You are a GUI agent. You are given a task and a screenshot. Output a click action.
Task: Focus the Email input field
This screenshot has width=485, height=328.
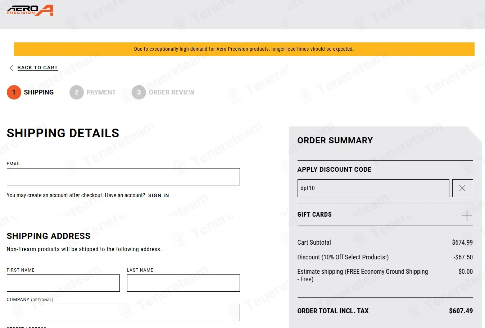123,177
